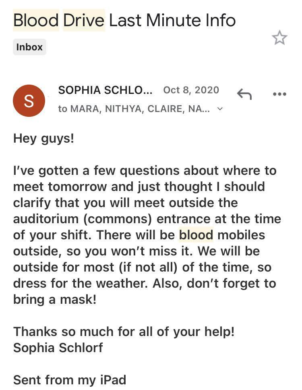Click "Thanks so much for all of your help!"
Viewport: 302px width, 390px height.
(124, 332)
